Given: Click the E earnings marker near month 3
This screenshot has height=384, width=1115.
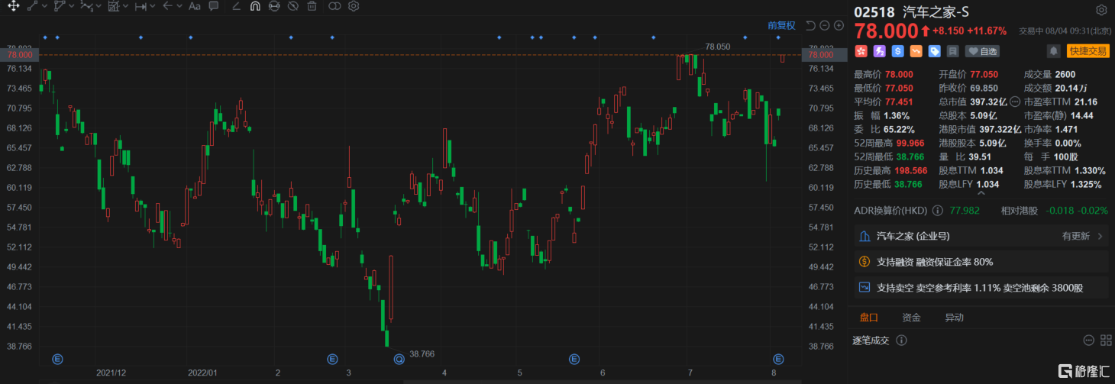Looking at the screenshot, I should point(332,359).
